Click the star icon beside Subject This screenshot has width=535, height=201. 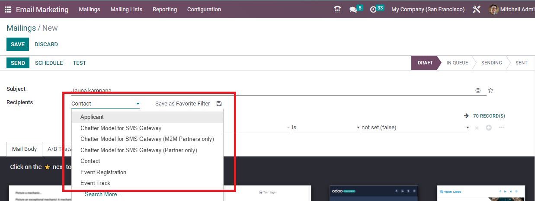coord(490,90)
